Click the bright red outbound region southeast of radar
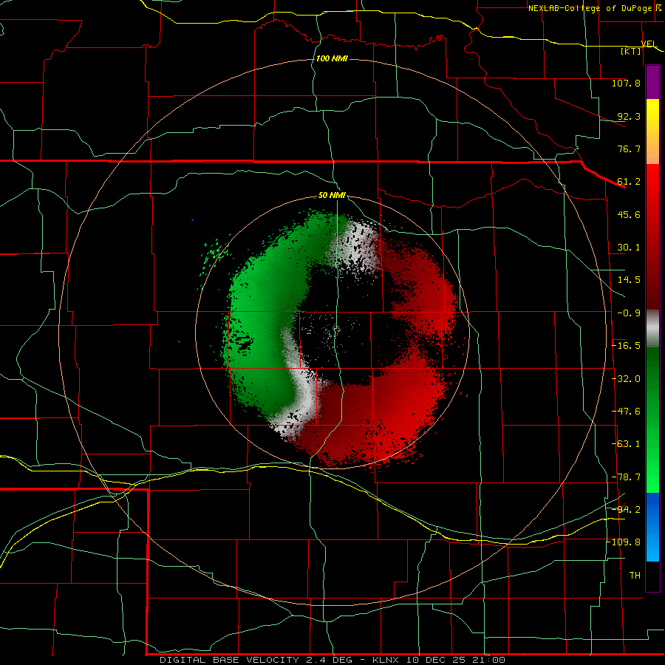This screenshot has height=665, width=665. click(399, 407)
